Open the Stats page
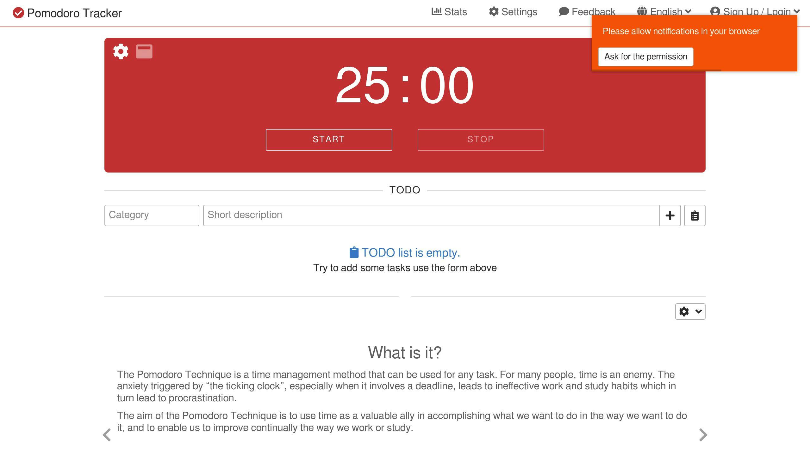 click(x=450, y=12)
